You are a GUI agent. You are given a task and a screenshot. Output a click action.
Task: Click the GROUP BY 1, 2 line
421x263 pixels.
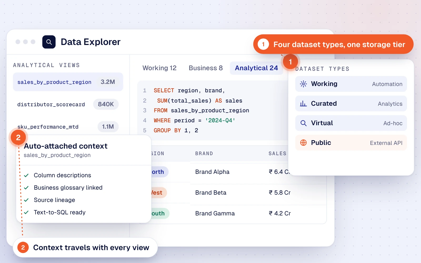[x=176, y=130]
